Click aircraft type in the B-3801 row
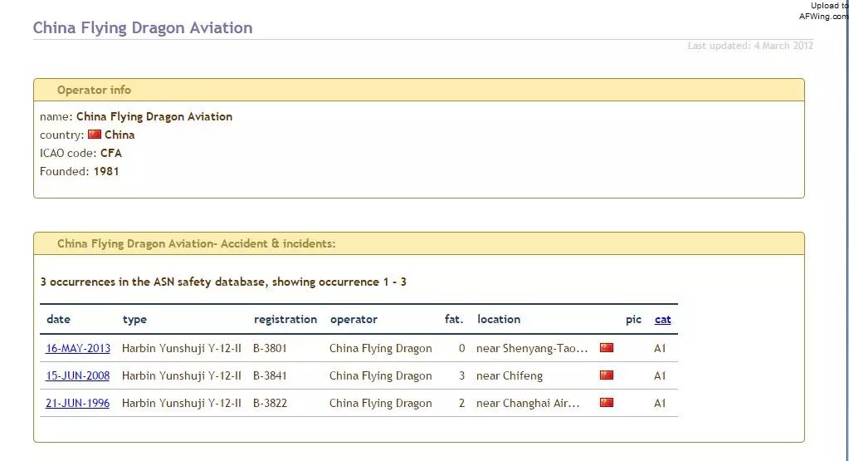 tap(182, 348)
